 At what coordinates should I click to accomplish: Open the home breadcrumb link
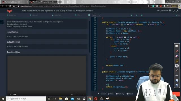24,11
